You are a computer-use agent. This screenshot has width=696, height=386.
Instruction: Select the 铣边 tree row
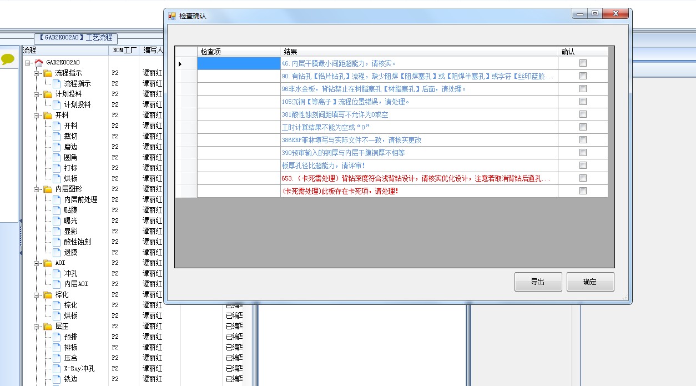(x=70, y=379)
